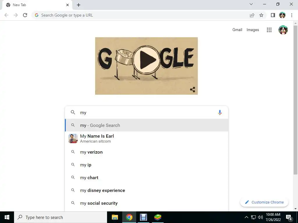Screen dimensions: 298x223
Task: Open the Chrome three-dot menu
Action: 292,15
